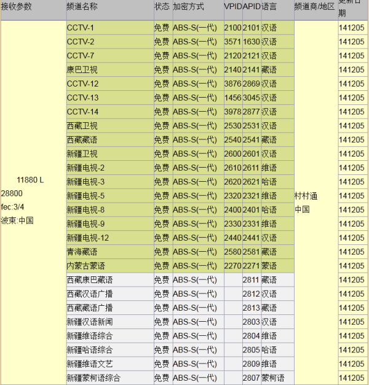The image size is (369, 385).
Task: Click the VPID column header
Action: point(233,6)
